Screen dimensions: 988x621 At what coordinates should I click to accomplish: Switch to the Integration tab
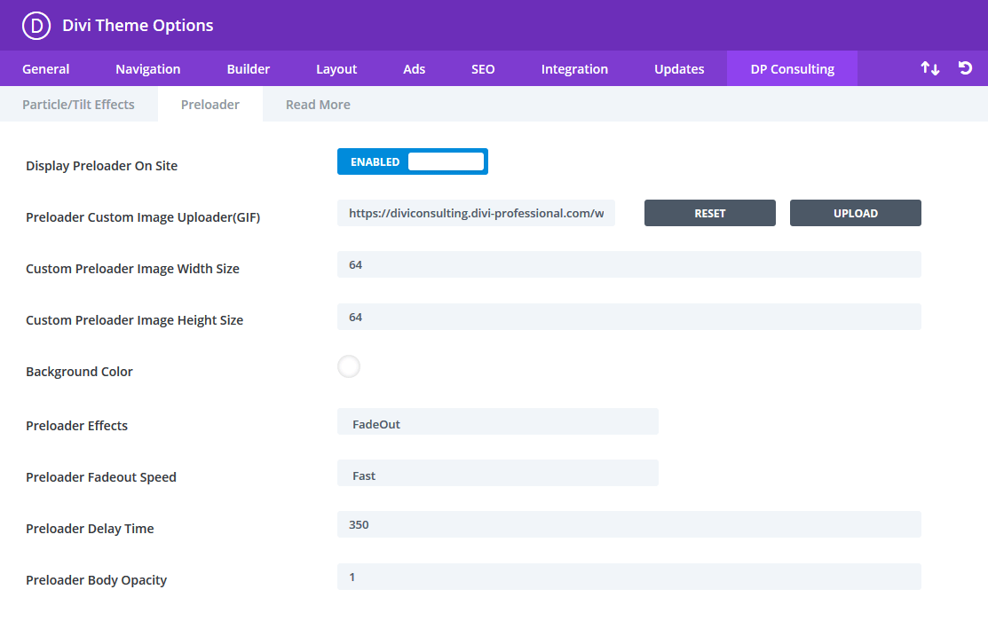click(574, 68)
